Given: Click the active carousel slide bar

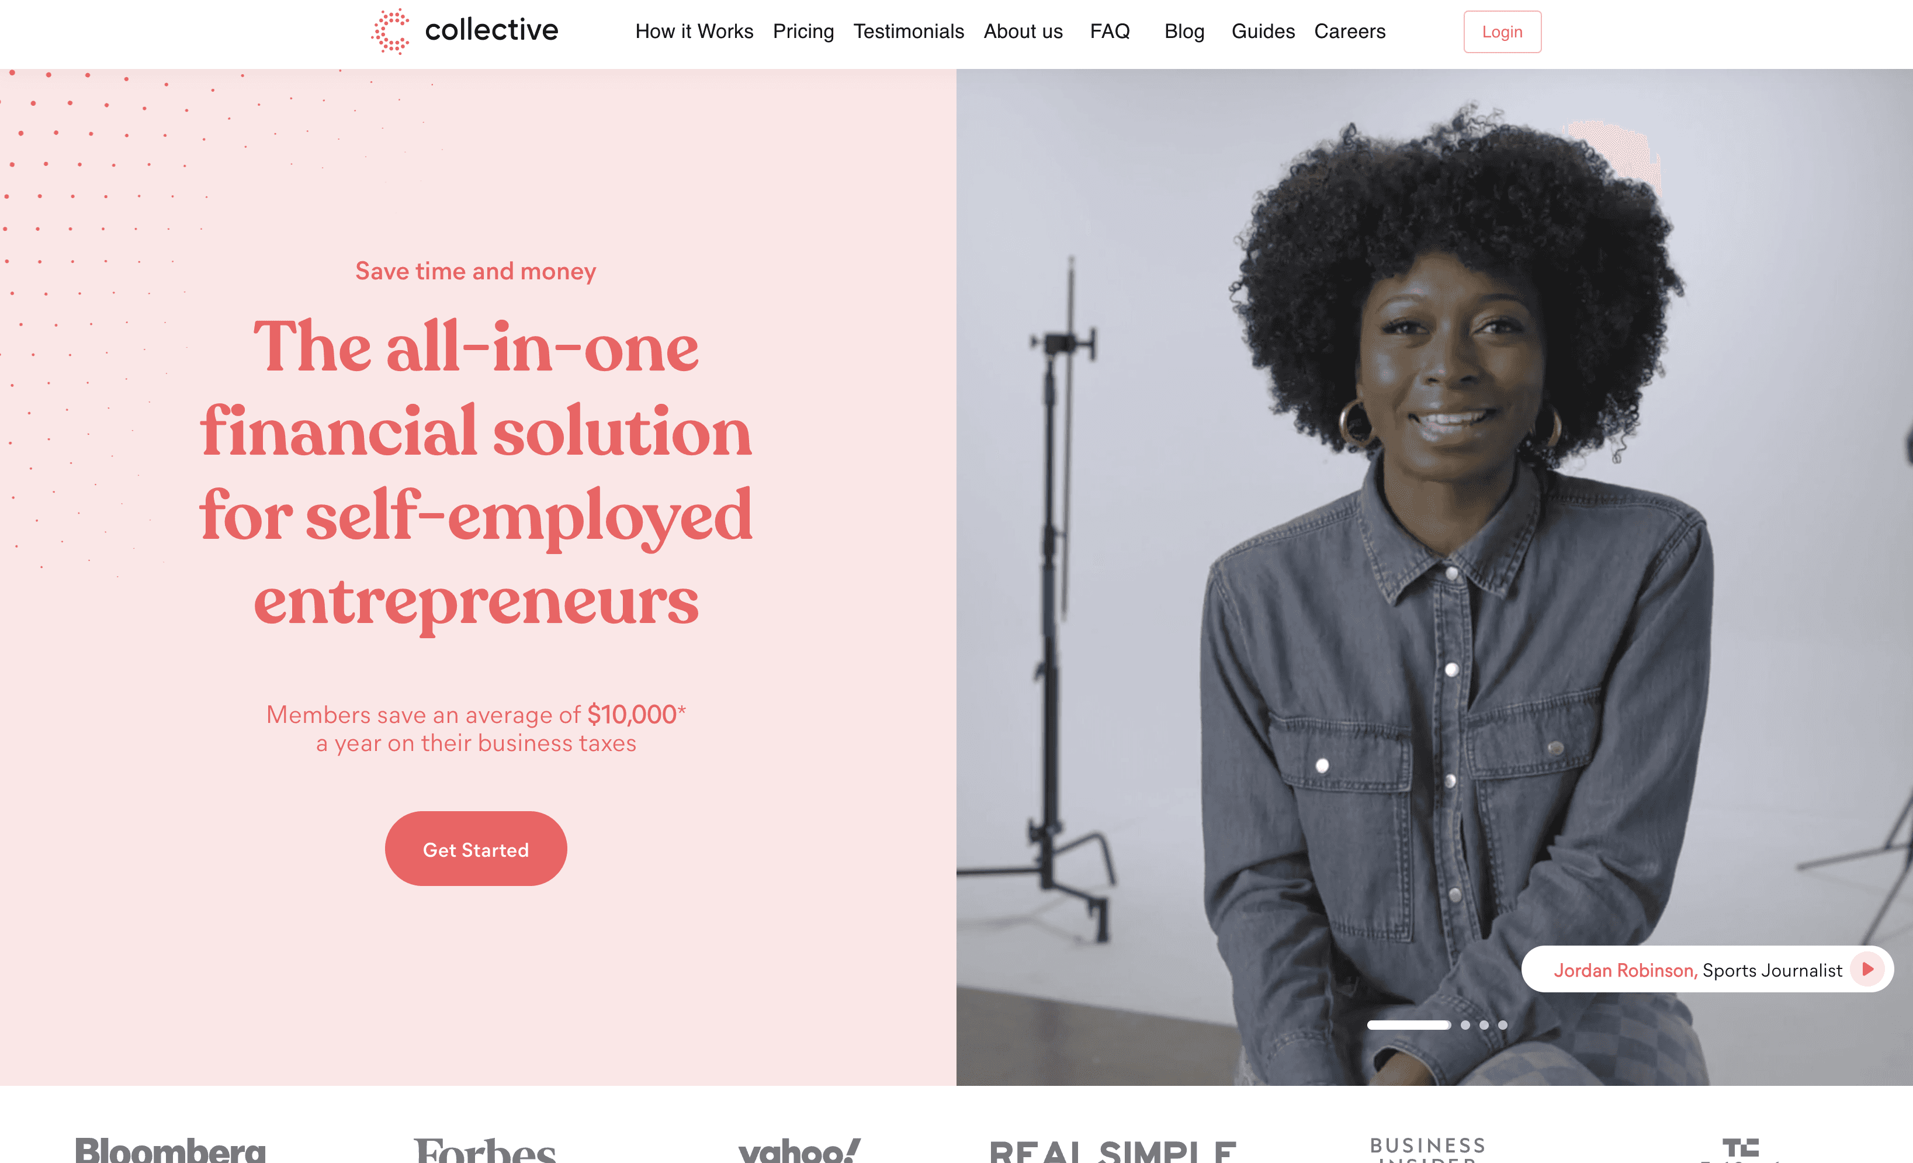Looking at the screenshot, I should point(1408,1025).
